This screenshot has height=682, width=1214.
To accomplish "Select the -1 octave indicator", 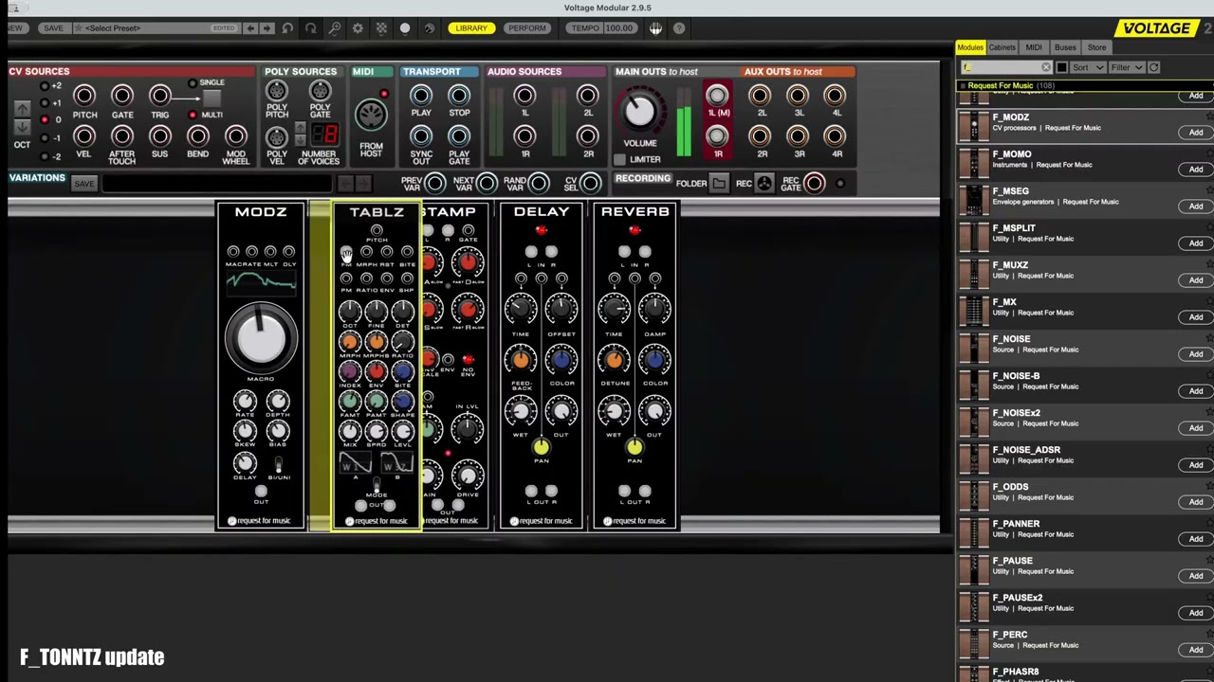I will pyautogui.click(x=44, y=138).
